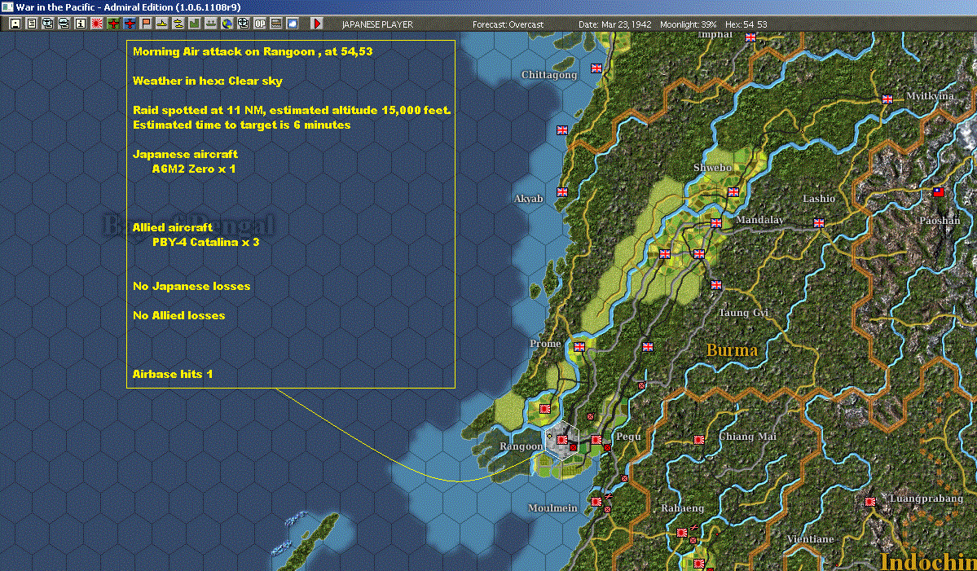The image size is (977, 571).
Task: Click the 'Hex: 54 53' status text
Action: 746,24
